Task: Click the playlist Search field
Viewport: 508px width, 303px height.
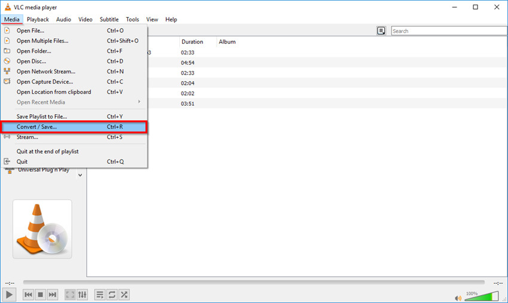Action: (449, 31)
